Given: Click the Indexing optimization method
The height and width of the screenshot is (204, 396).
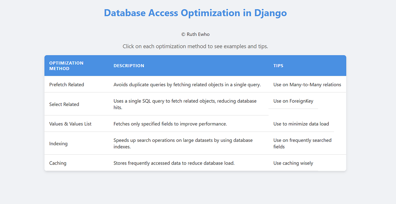Looking at the screenshot, I should [58, 143].
